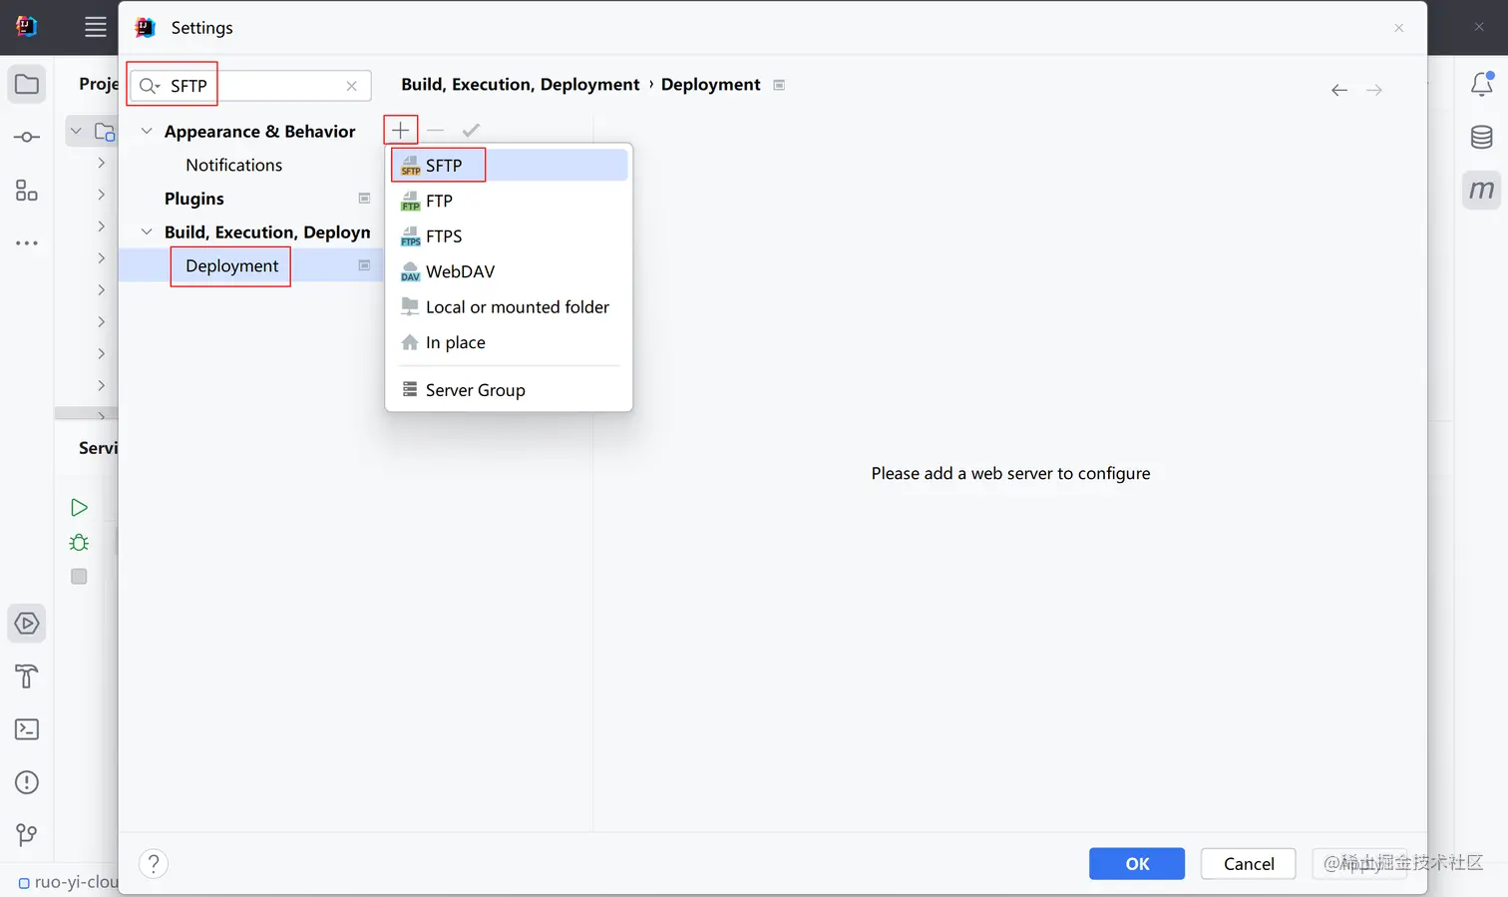Viewport: 1508px width, 897px height.
Task: Open the Services tool window icon
Action: click(27, 624)
